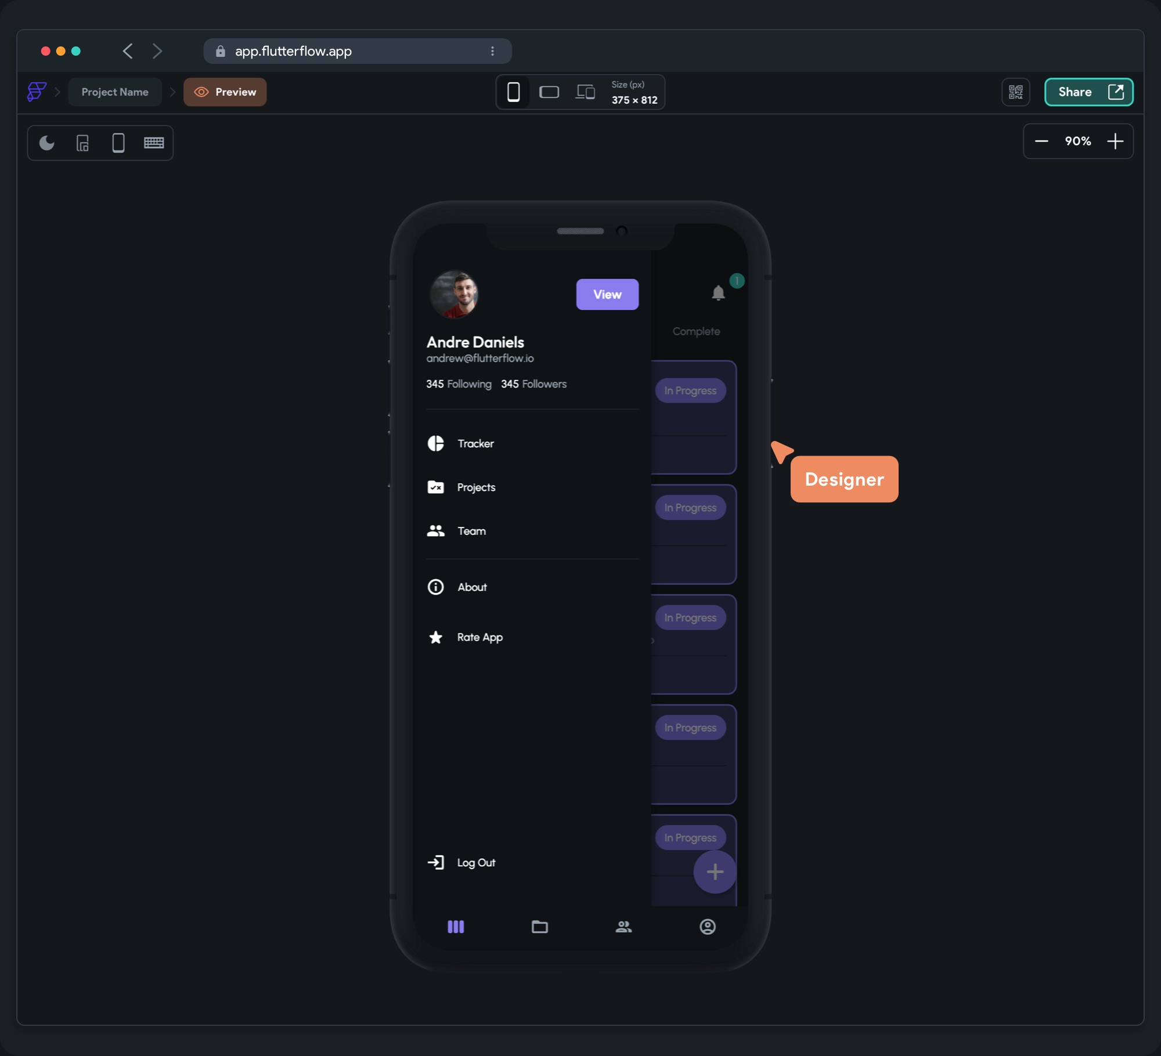1161x1056 pixels.
Task: Click purple add floating button
Action: pyautogui.click(x=715, y=871)
